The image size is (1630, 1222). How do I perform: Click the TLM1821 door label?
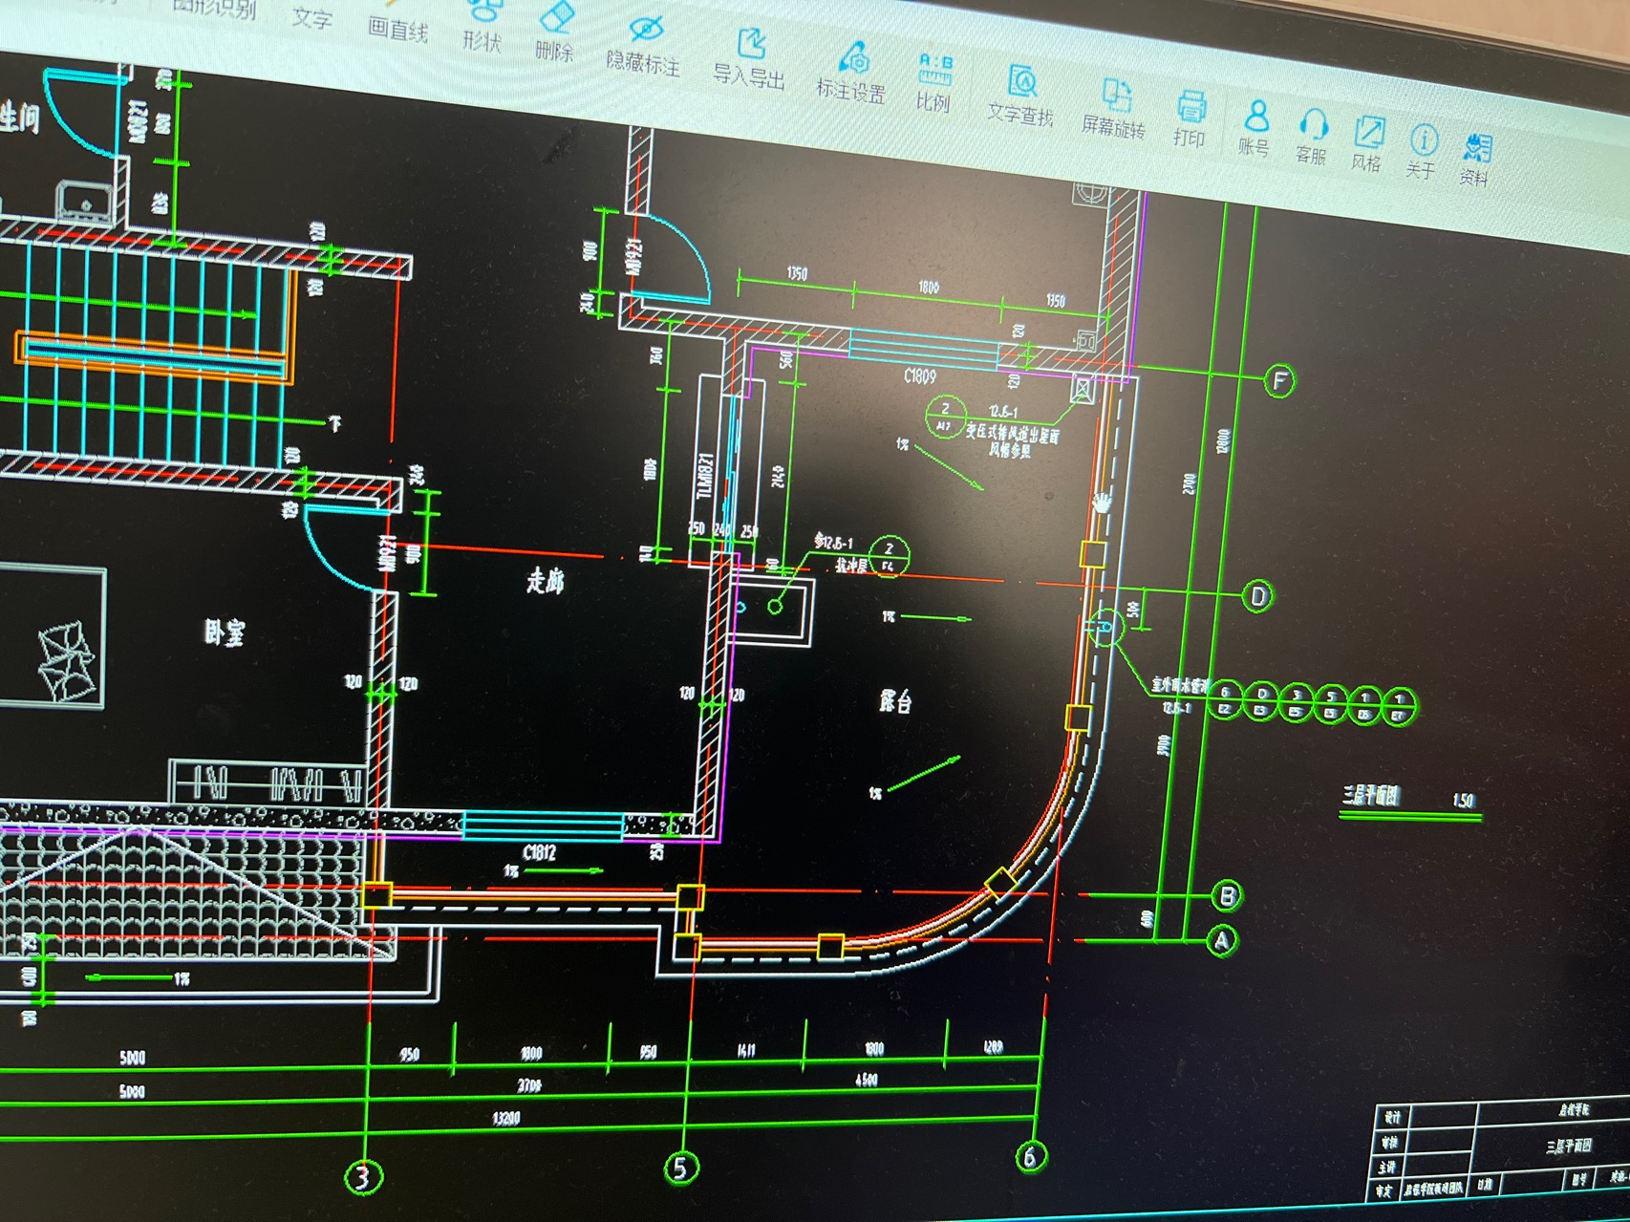[705, 476]
